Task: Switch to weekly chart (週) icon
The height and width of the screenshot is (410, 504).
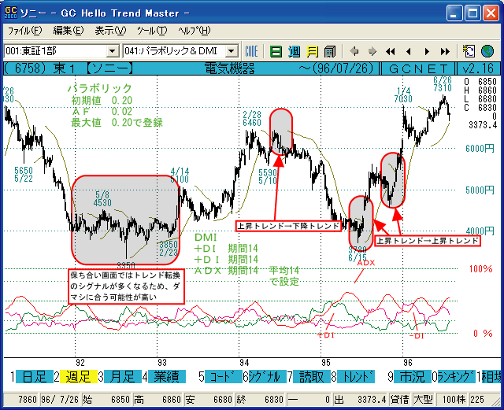Action: coord(294,51)
